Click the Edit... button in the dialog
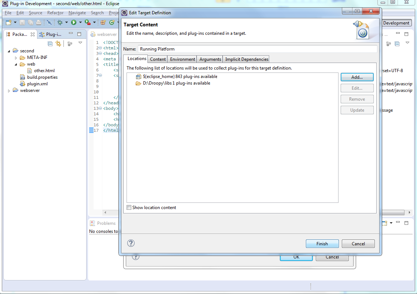417x294 pixels. pyautogui.click(x=357, y=88)
